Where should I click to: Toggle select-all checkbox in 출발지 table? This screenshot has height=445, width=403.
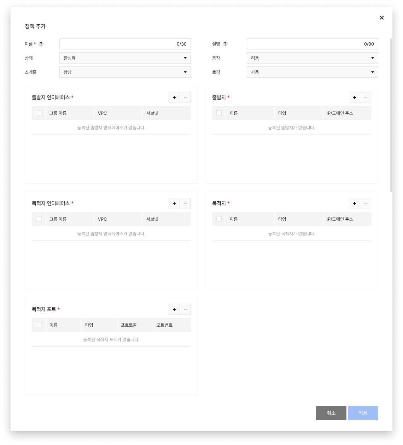pyautogui.click(x=219, y=113)
